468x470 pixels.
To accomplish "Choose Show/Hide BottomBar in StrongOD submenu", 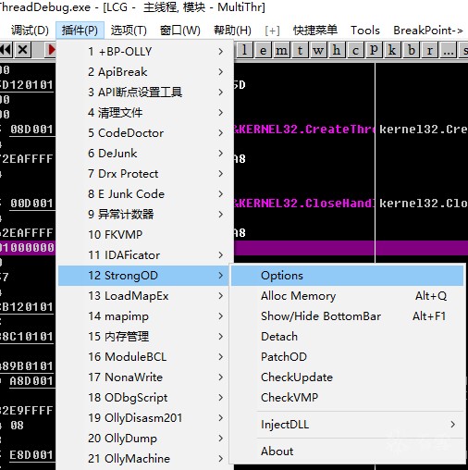I will point(347,316).
